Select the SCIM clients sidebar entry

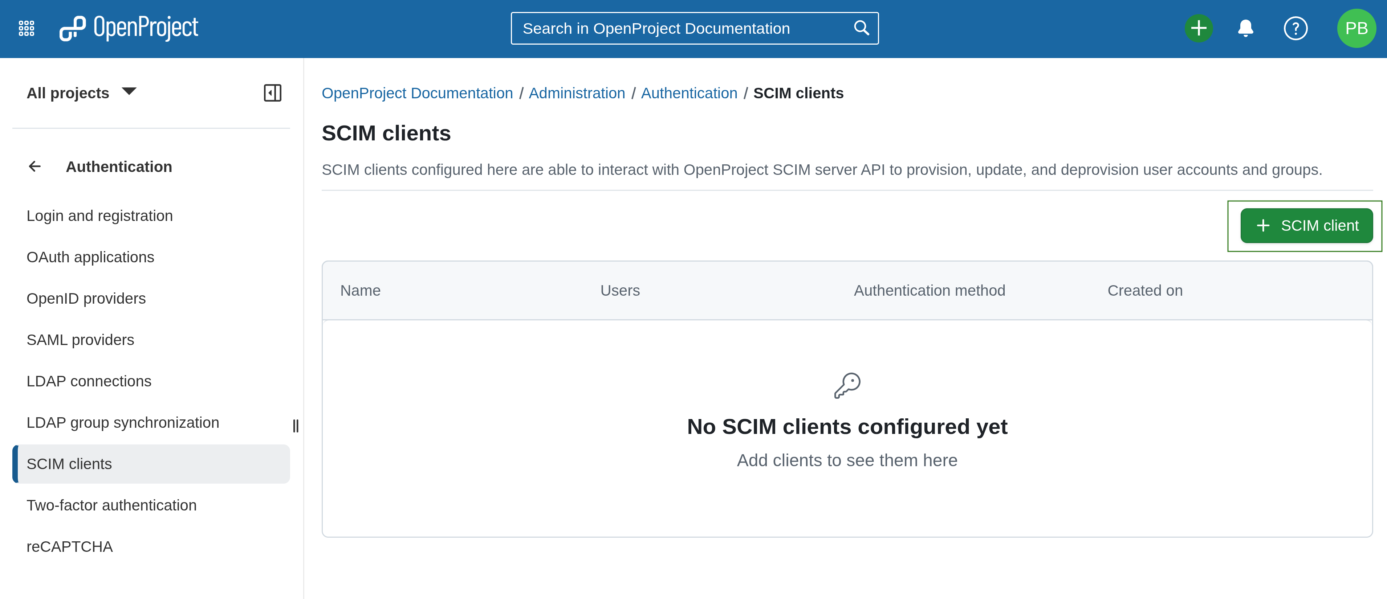tap(69, 463)
